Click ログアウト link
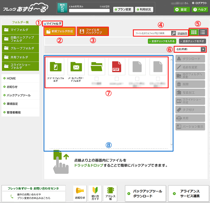Image resolution: width=210 pixels, height=203 pixels. [200, 3]
